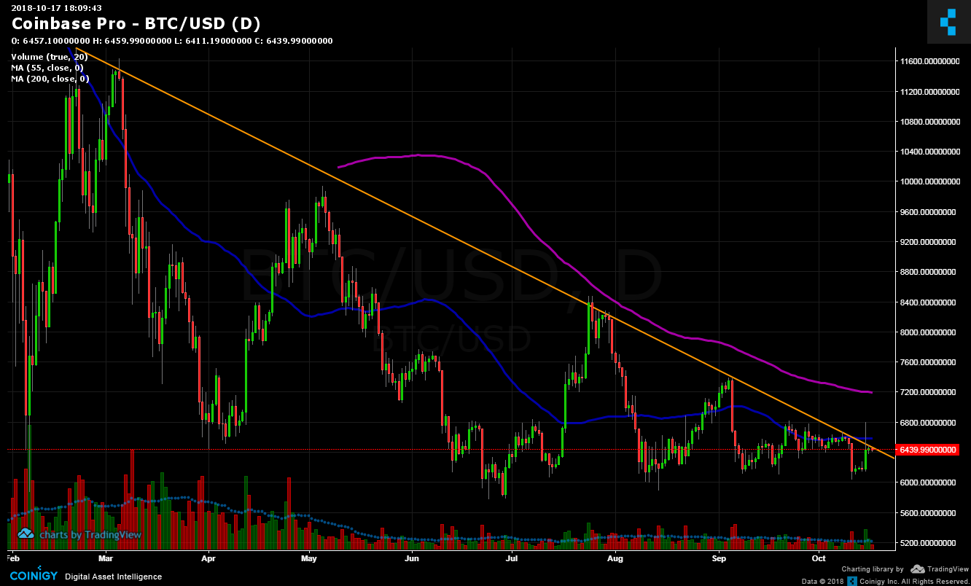Select the MA (55, close, 0) indicator label
Viewport: 971px width, 586px height.
47,67
